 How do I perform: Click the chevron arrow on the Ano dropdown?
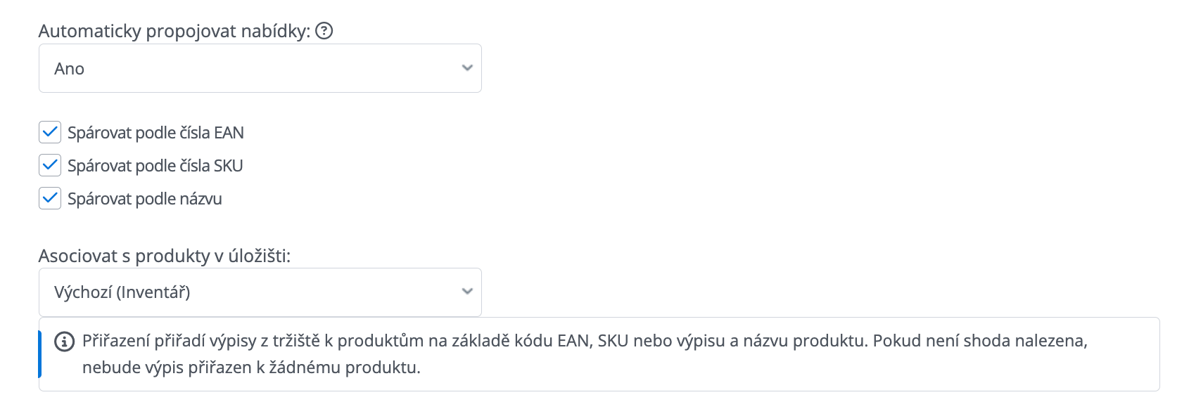[x=466, y=68]
